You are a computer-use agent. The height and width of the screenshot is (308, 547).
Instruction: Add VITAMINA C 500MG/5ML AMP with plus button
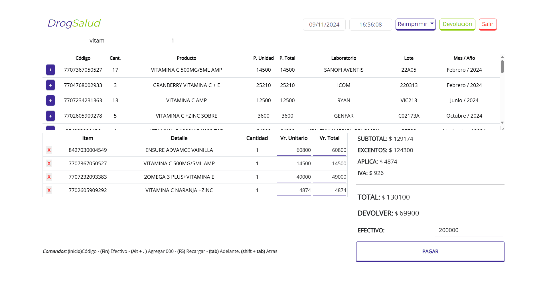pos(50,70)
